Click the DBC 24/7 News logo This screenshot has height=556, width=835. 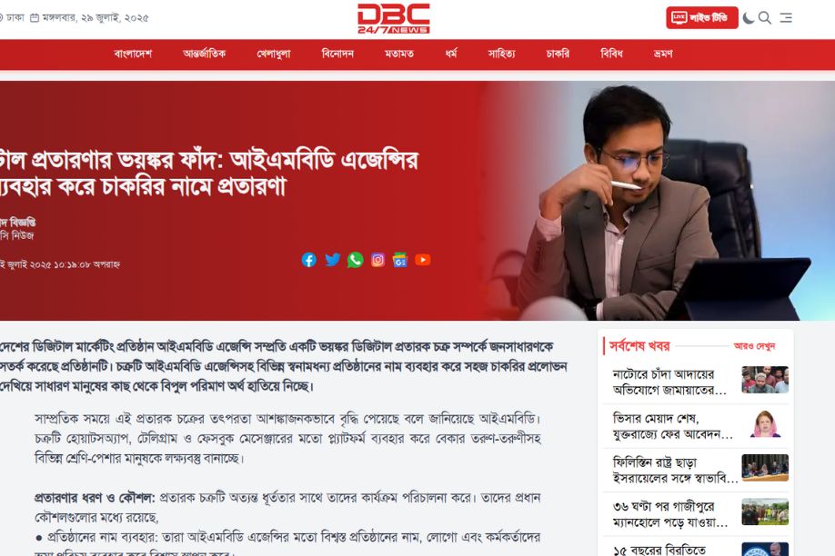[x=394, y=18]
